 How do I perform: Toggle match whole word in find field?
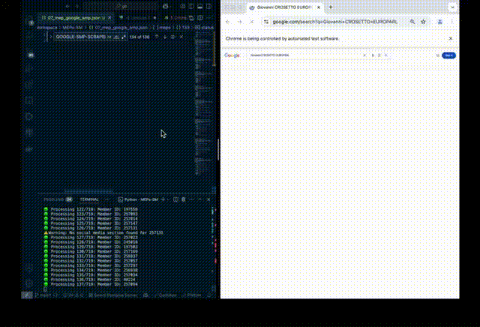(116, 37)
